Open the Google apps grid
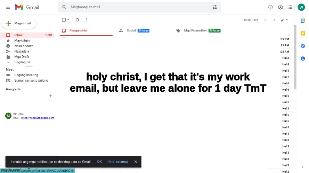Image resolution: width=309 pixels, height=173 pixels. click(290, 7)
